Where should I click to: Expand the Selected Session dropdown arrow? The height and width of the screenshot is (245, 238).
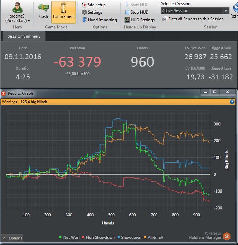click(226, 10)
